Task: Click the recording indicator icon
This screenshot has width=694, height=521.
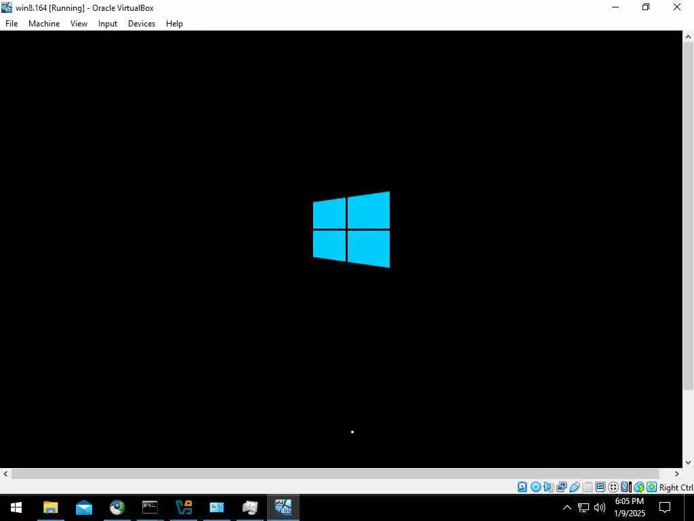Action: click(613, 487)
